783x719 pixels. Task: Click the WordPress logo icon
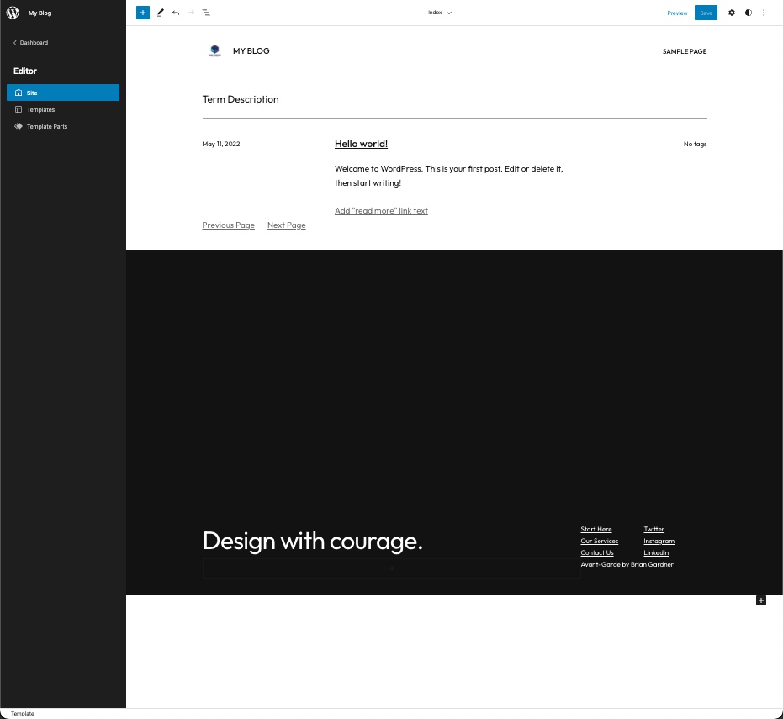(x=13, y=13)
